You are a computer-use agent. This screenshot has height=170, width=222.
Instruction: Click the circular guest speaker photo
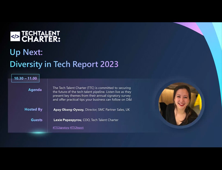(180, 104)
